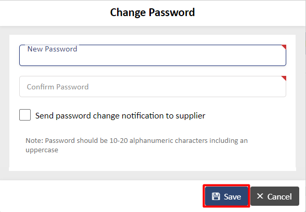
Task: Focus the Confirm Password input field
Action: tap(152, 86)
